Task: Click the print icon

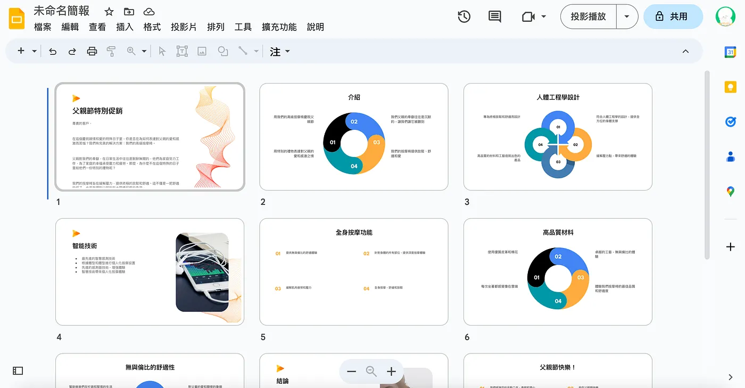Action: [x=92, y=51]
